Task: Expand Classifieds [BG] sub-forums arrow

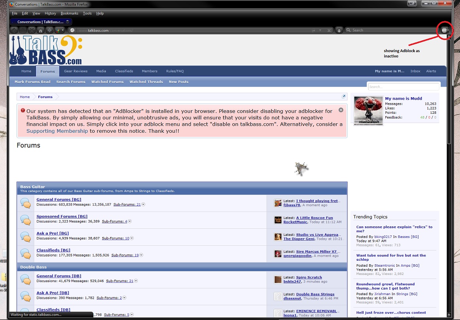Action: pyautogui.click(x=141, y=255)
